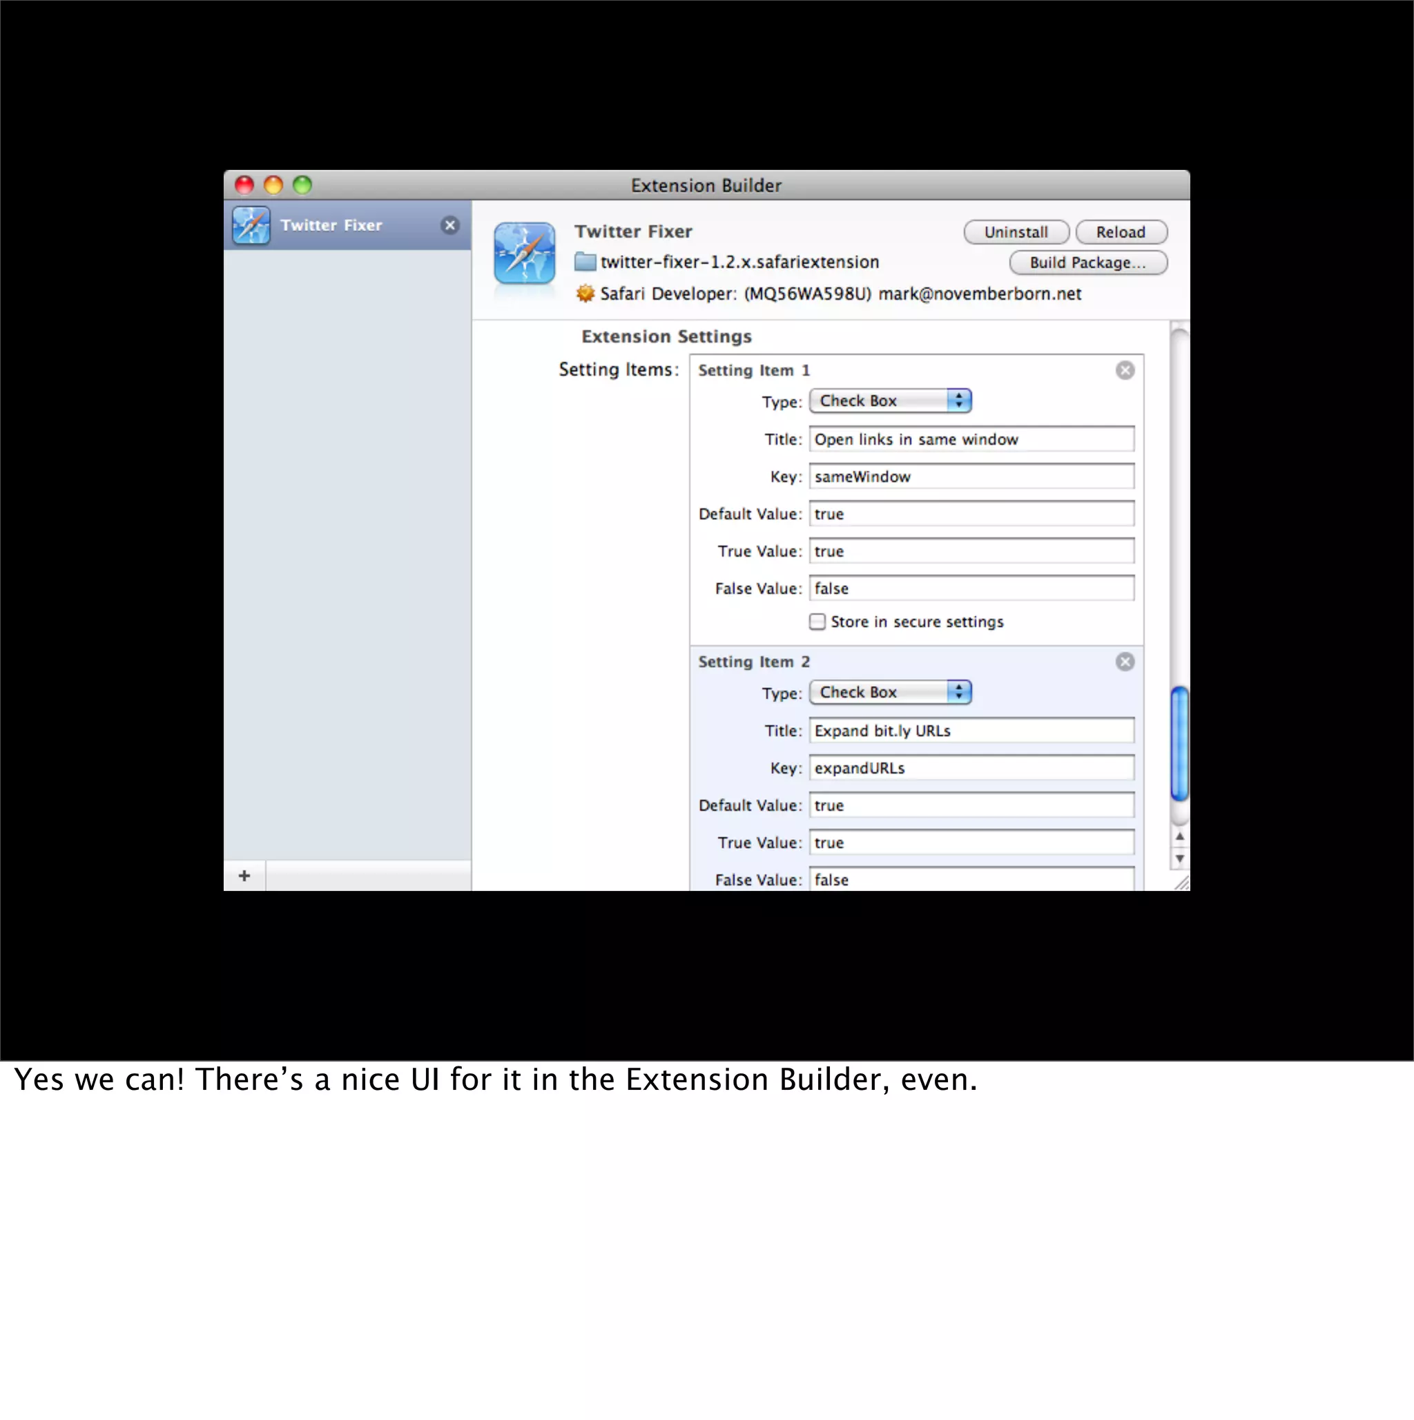
Task: Edit the expandURLs key field
Action: pyautogui.click(x=971, y=769)
